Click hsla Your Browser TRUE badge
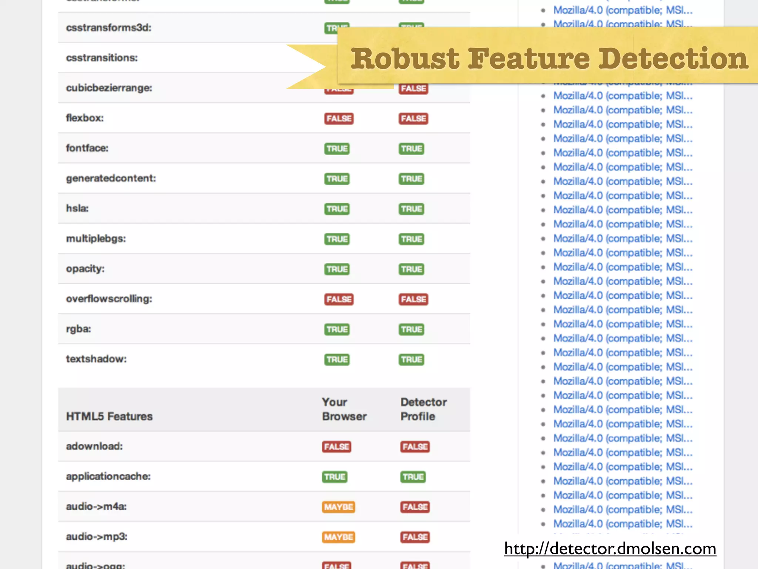This screenshot has height=569, width=758. tap(337, 209)
